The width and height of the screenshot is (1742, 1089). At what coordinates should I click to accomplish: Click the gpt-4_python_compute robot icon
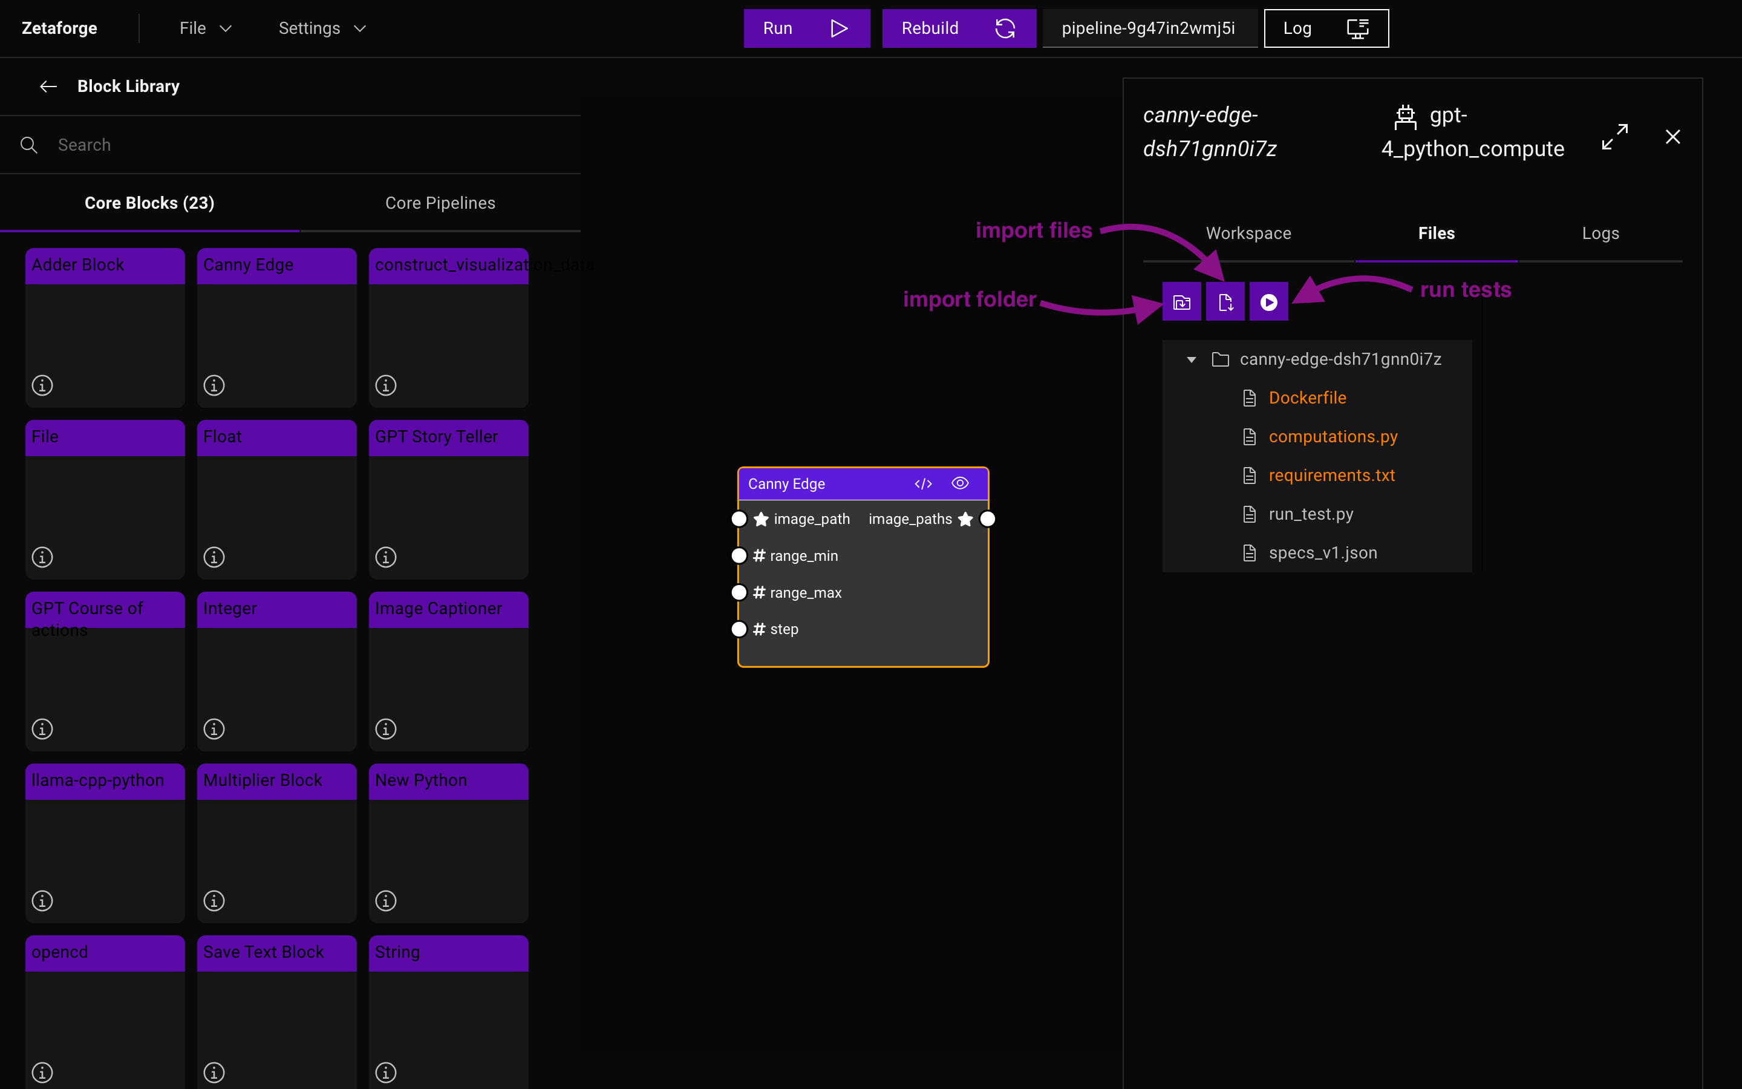click(x=1405, y=117)
